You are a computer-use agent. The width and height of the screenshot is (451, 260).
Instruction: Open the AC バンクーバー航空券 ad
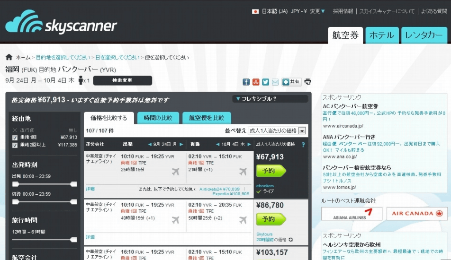click(351, 106)
